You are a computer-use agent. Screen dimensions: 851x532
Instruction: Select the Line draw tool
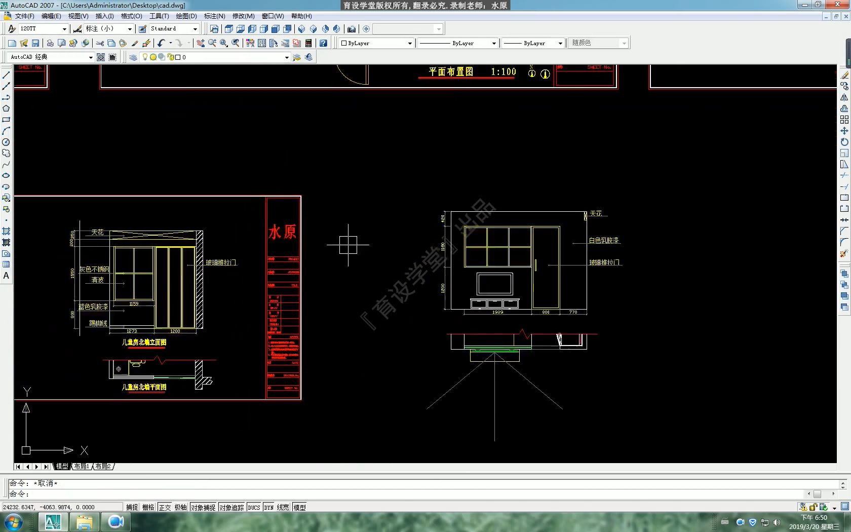[x=6, y=75]
